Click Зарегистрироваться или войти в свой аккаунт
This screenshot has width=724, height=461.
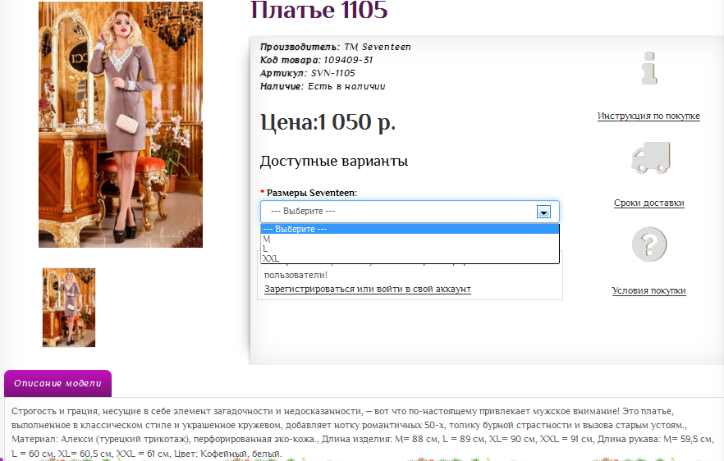pyautogui.click(x=367, y=290)
